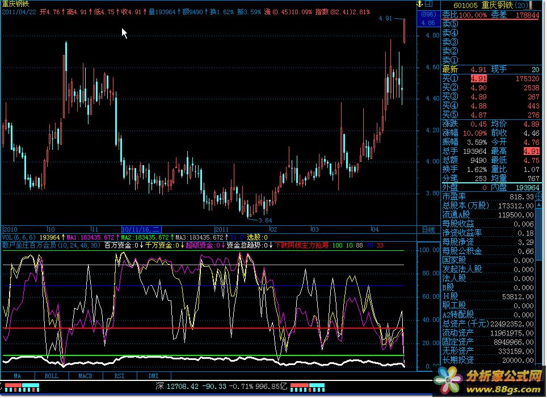The width and height of the screenshot is (547, 398).
Task: Click the 总手 193964 value
Action: click(x=474, y=152)
